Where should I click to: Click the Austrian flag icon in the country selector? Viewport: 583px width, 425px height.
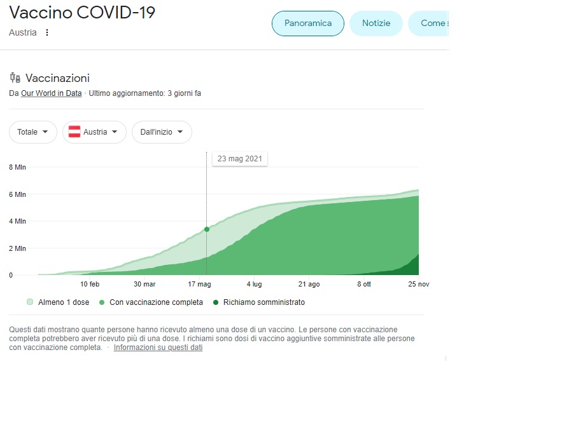tap(74, 132)
